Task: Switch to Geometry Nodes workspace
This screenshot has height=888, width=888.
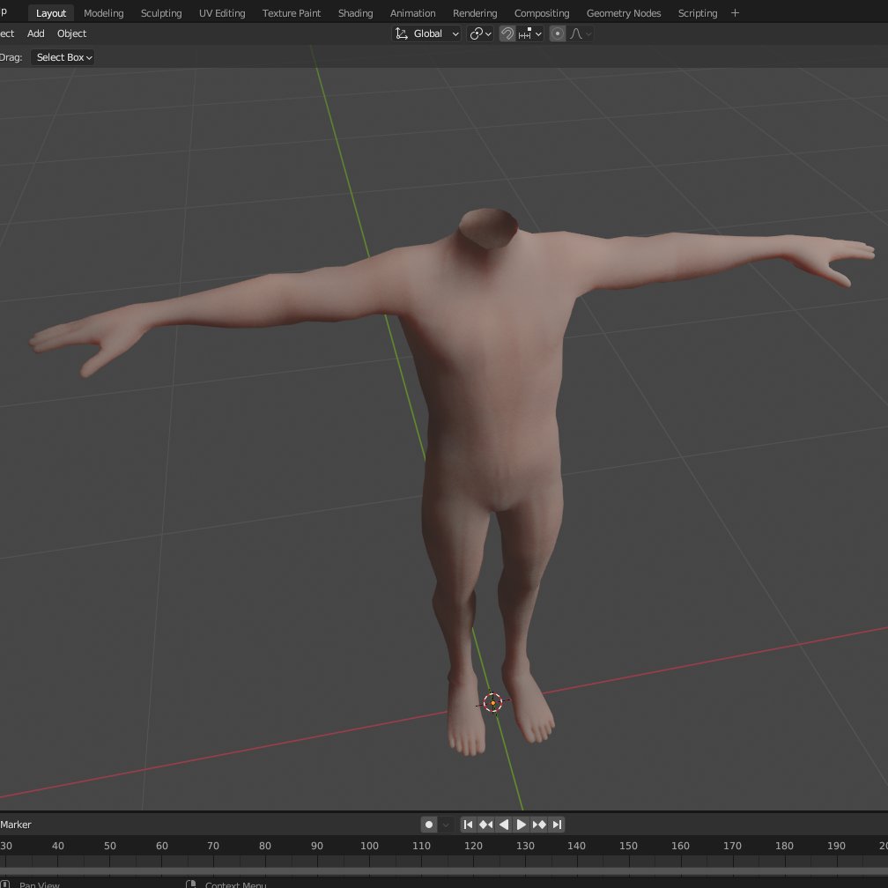Action: point(624,13)
